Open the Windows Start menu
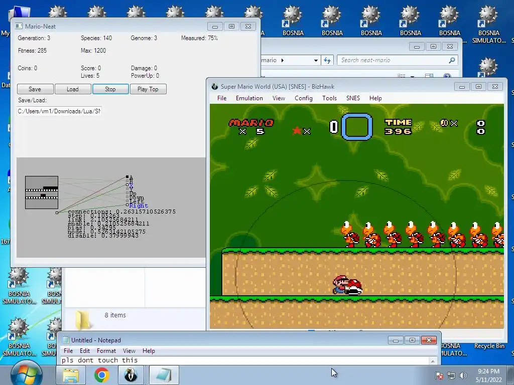Screen dimensions: 514x385 coord(26,375)
